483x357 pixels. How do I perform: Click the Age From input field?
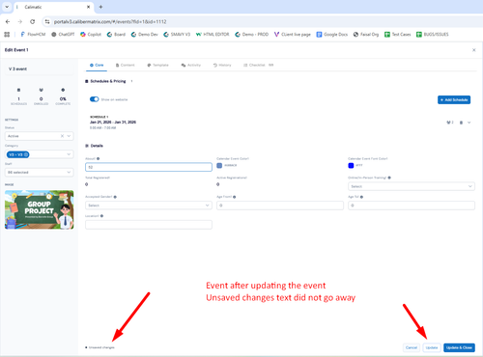coord(280,206)
